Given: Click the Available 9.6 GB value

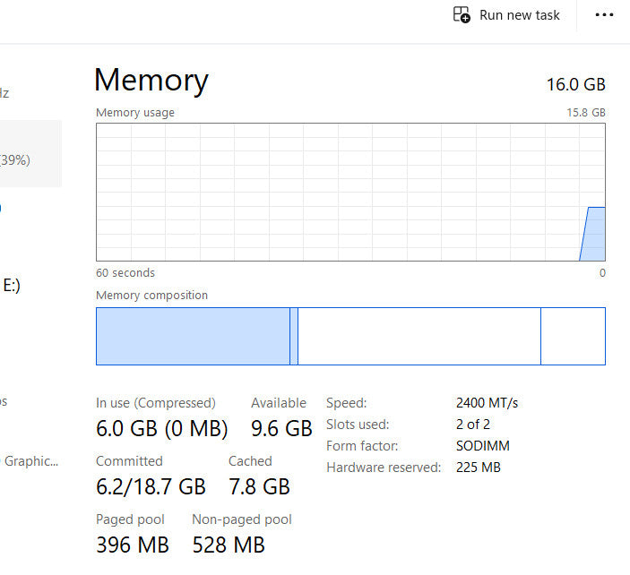Looking at the screenshot, I should 281,429.
